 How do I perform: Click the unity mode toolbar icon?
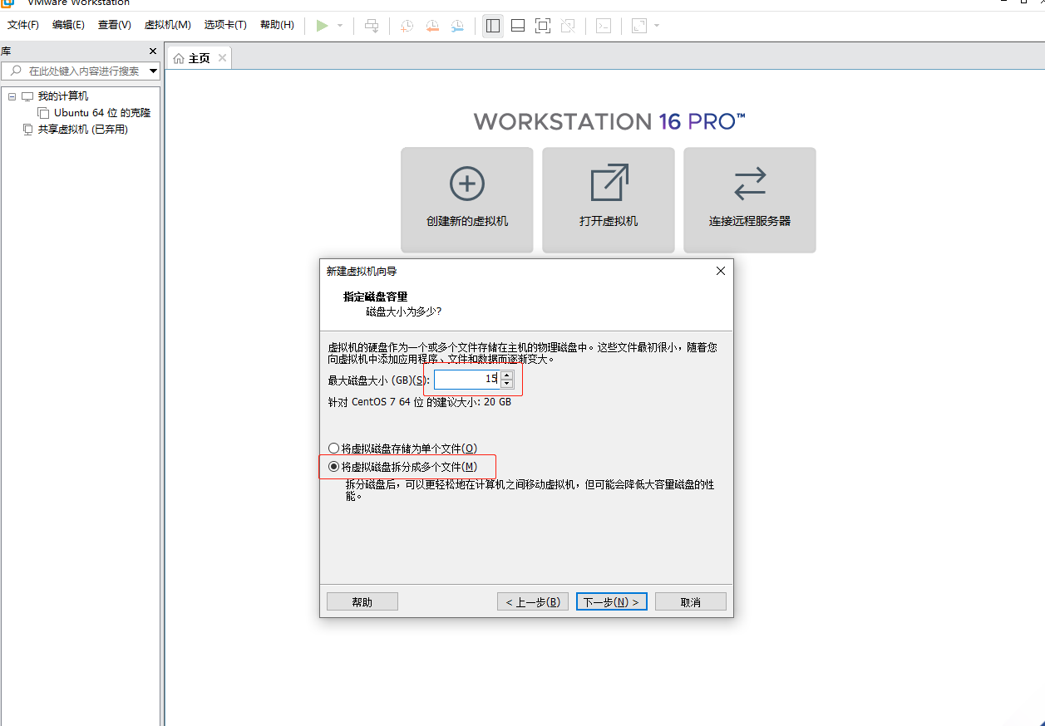[568, 26]
